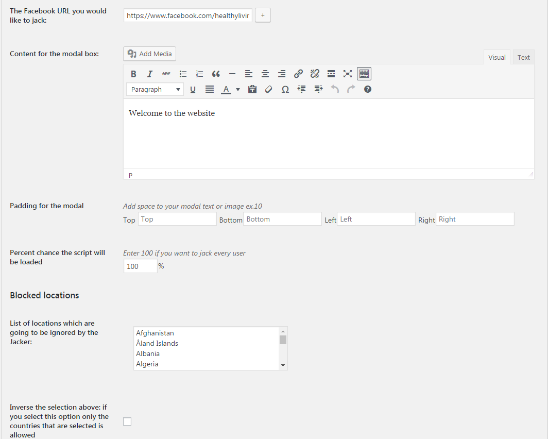548x439 pixels.
Task: Clear formatting with the eraser icon
Action: 268,90
